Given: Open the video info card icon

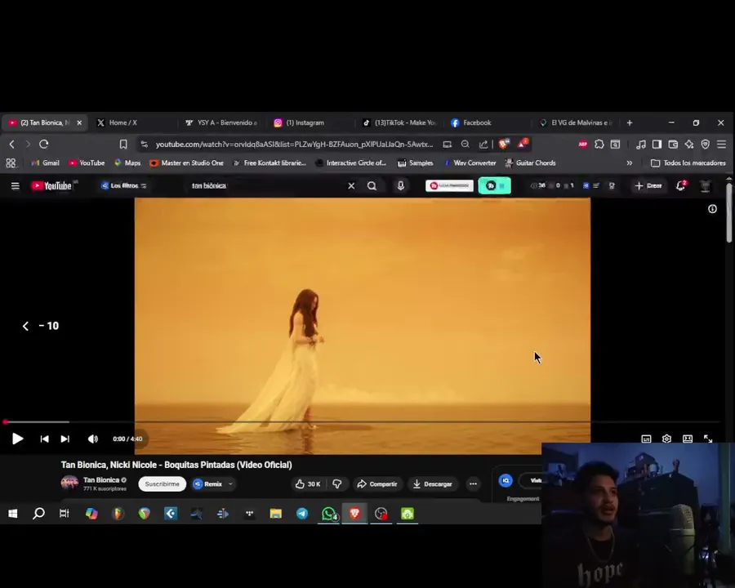Looking at the screenshot, I should [x=712, y=209].
